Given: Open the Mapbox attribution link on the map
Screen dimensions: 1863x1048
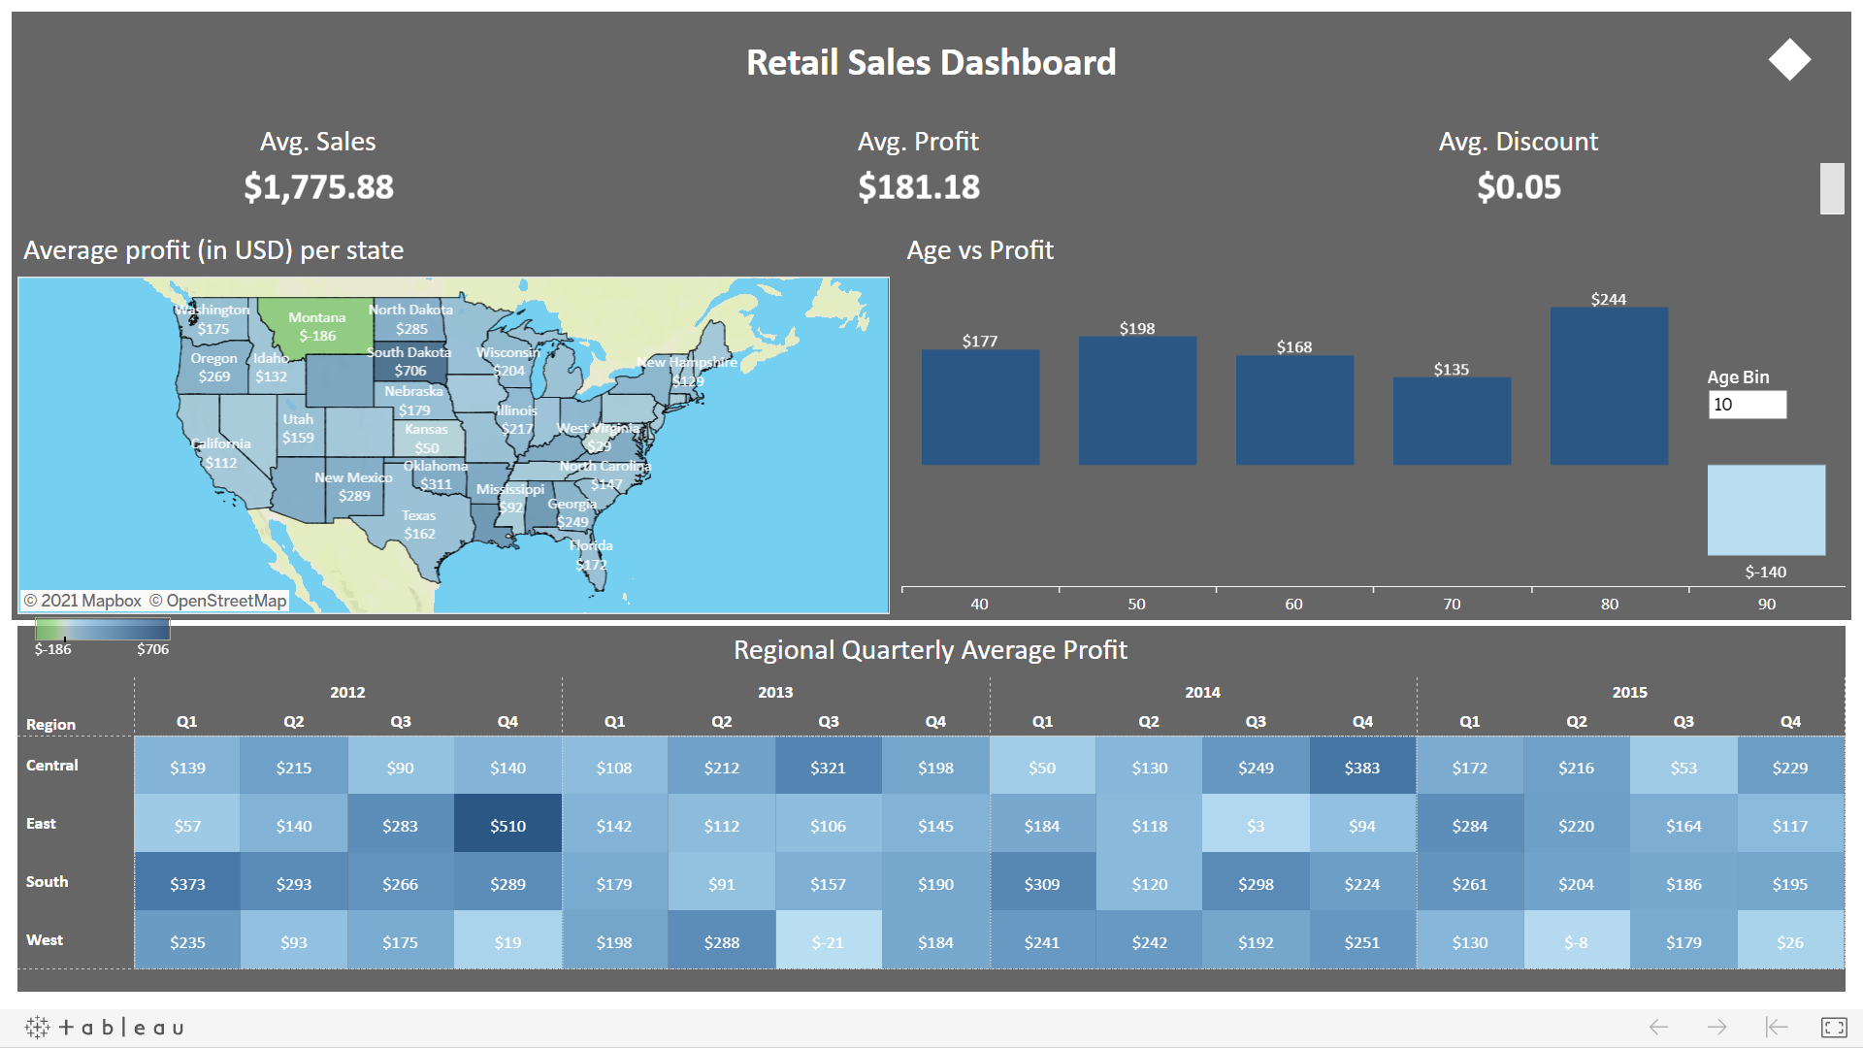Looking at the screenshot, I should (x=88, y=600).
